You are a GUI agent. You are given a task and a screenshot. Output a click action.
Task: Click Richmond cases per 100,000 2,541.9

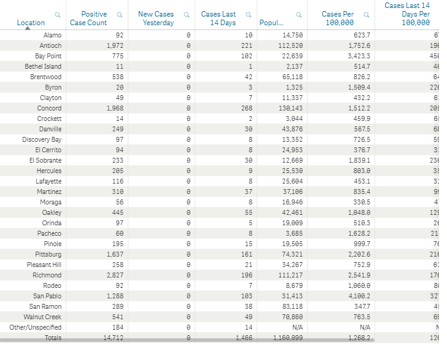point(359,276)
